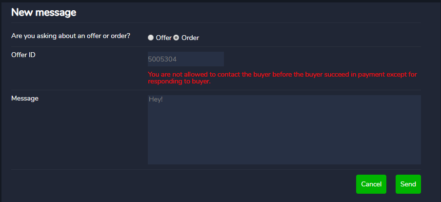
Task: Focus the Offer ID input field
Action: point(186,59)
